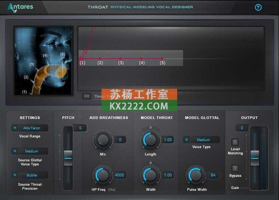Click the output Gain slider handle
Screen dimensions: 279x200
click(x=255, y=158)
